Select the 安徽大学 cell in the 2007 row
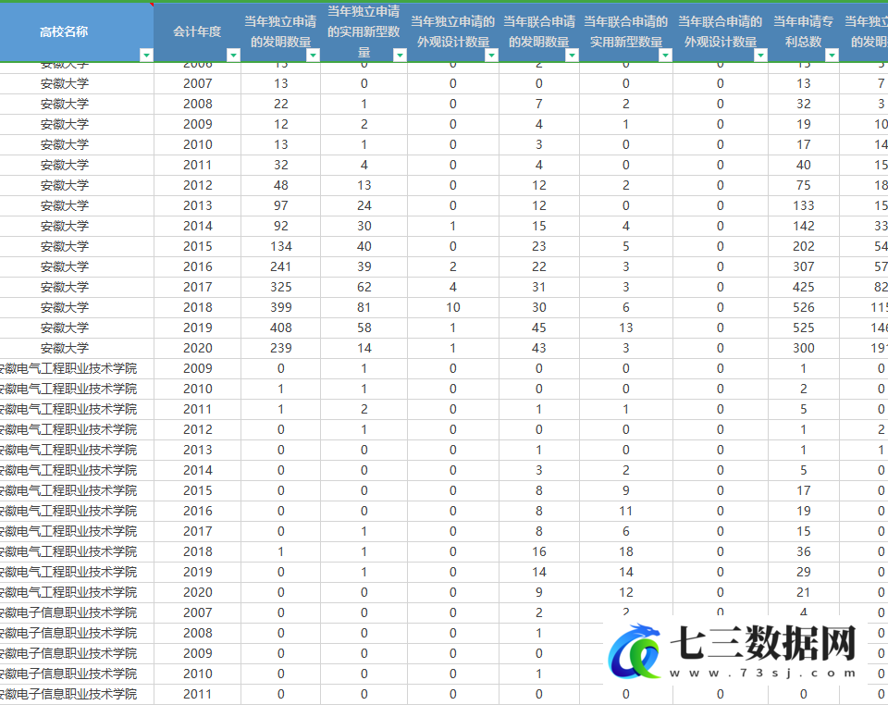The height and width of the screenshot is (705, 888). [77, 84]
